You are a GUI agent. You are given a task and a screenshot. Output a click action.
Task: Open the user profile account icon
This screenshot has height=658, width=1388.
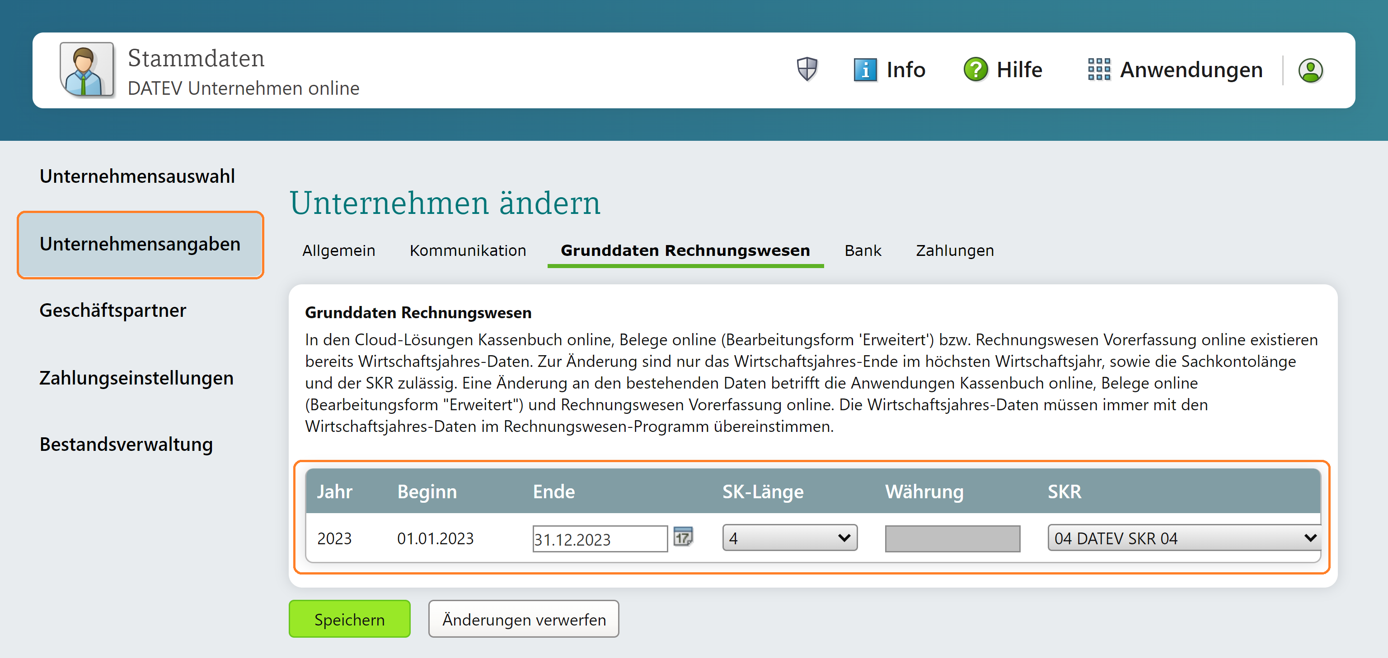click(x=1310, y=70)
